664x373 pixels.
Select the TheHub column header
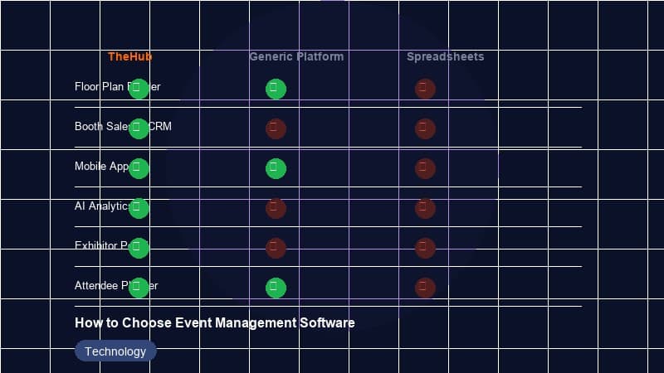tap(129, 56)
